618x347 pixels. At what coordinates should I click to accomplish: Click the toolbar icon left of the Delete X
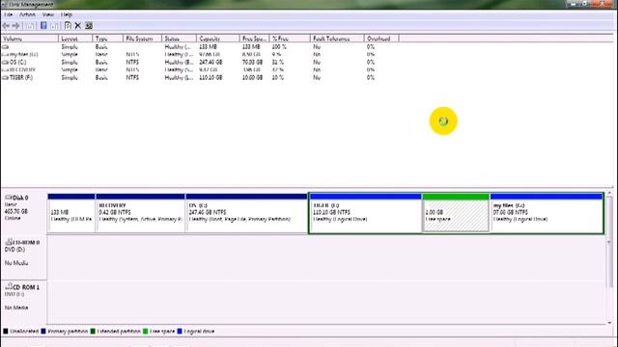(x=68, y=26)
